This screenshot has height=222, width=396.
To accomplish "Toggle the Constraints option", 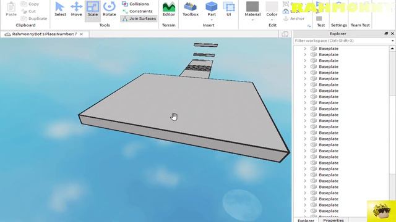I will pyautogui.click(x=137, y=11).
